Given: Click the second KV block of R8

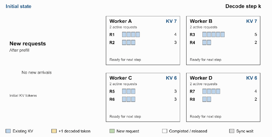Looking at the screenshot, I should (209, 99).
